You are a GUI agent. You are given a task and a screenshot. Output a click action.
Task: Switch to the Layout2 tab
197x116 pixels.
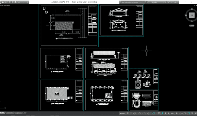pyautogui.click(x=18, y=113)
